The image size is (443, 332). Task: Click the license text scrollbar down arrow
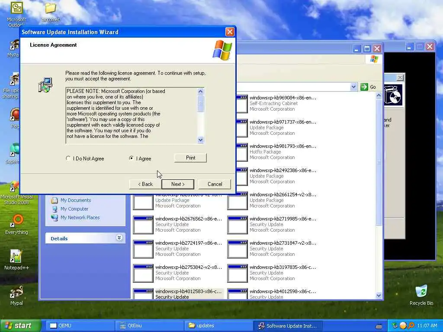click(x=200, y=140)
